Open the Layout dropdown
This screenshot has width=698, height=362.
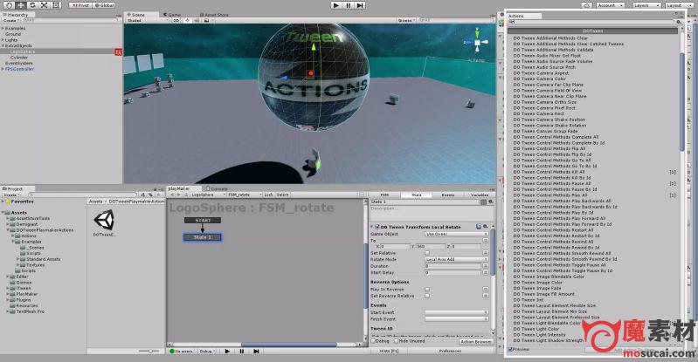coord(680,5)
